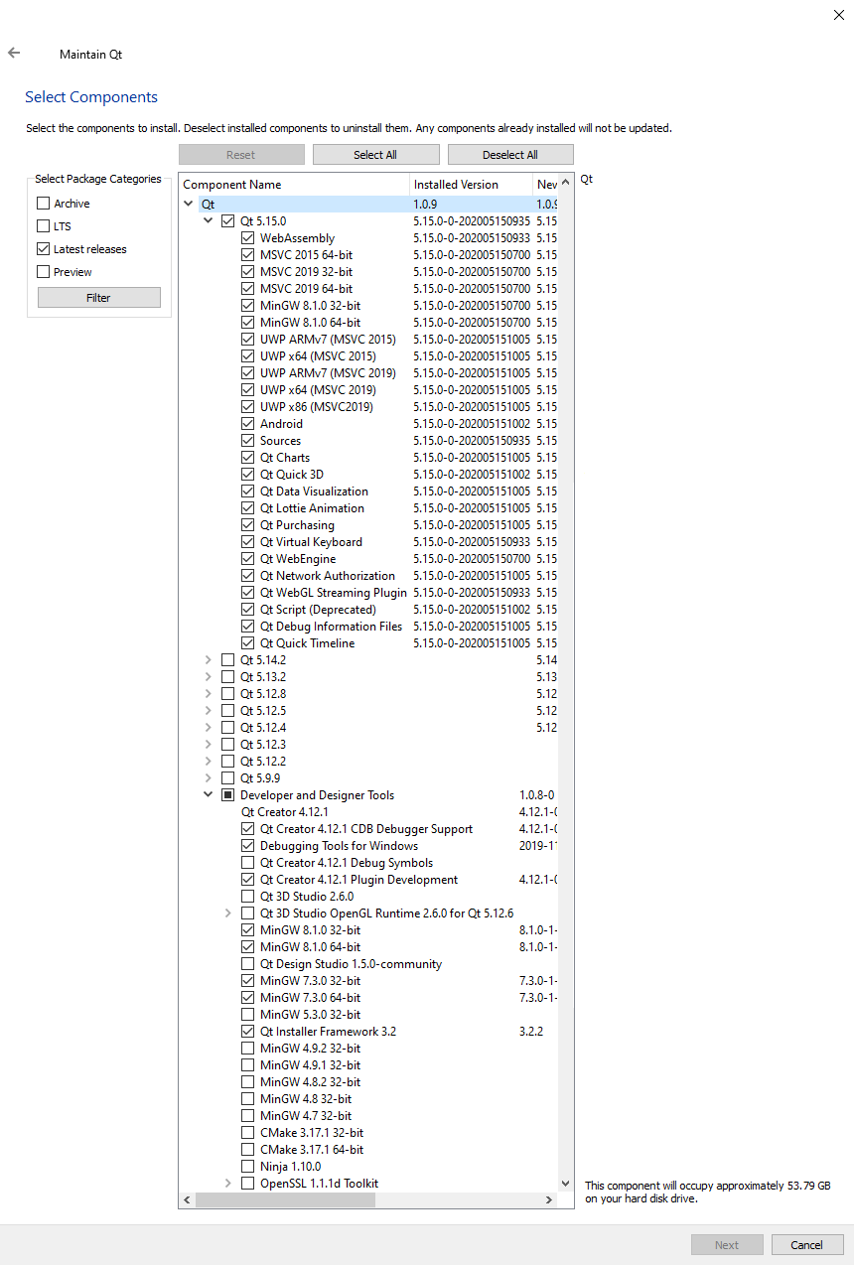Collapse the Developer and Designer Tools node
The height and width of the screenshot is (1265, 855).
[209, 795]
